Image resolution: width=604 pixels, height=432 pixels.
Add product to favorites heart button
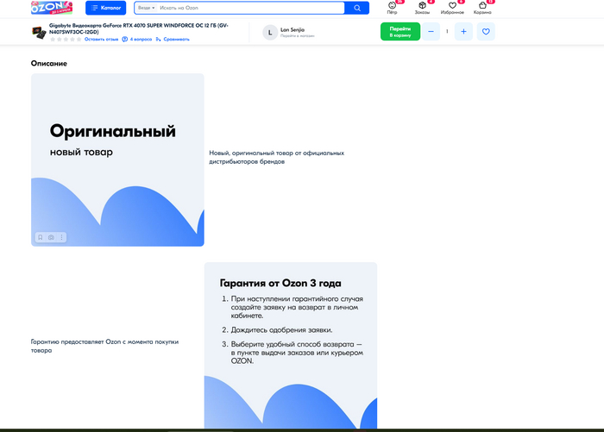click(486, 32)
